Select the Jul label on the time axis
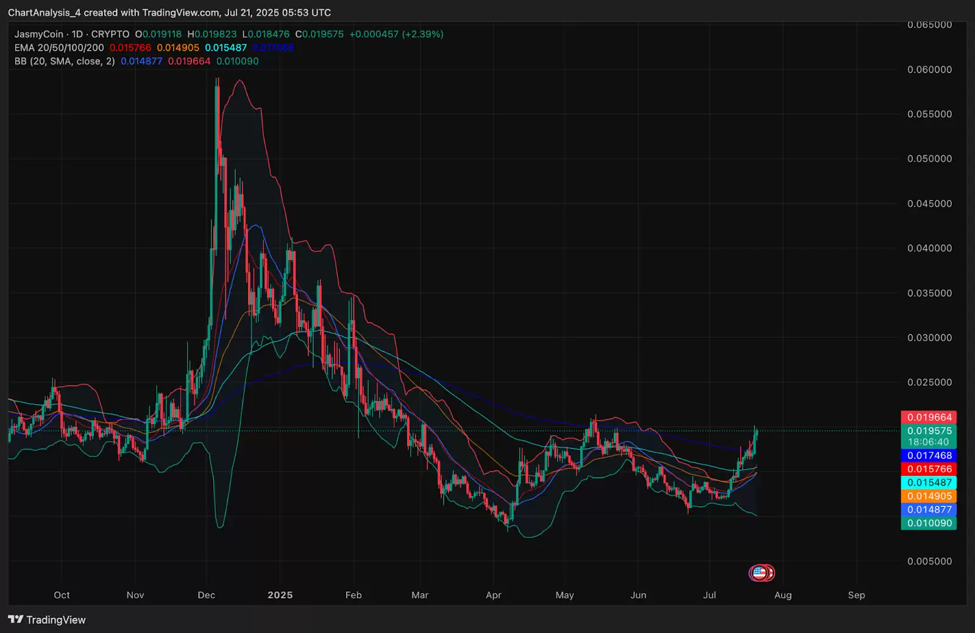 coord(709,595)
